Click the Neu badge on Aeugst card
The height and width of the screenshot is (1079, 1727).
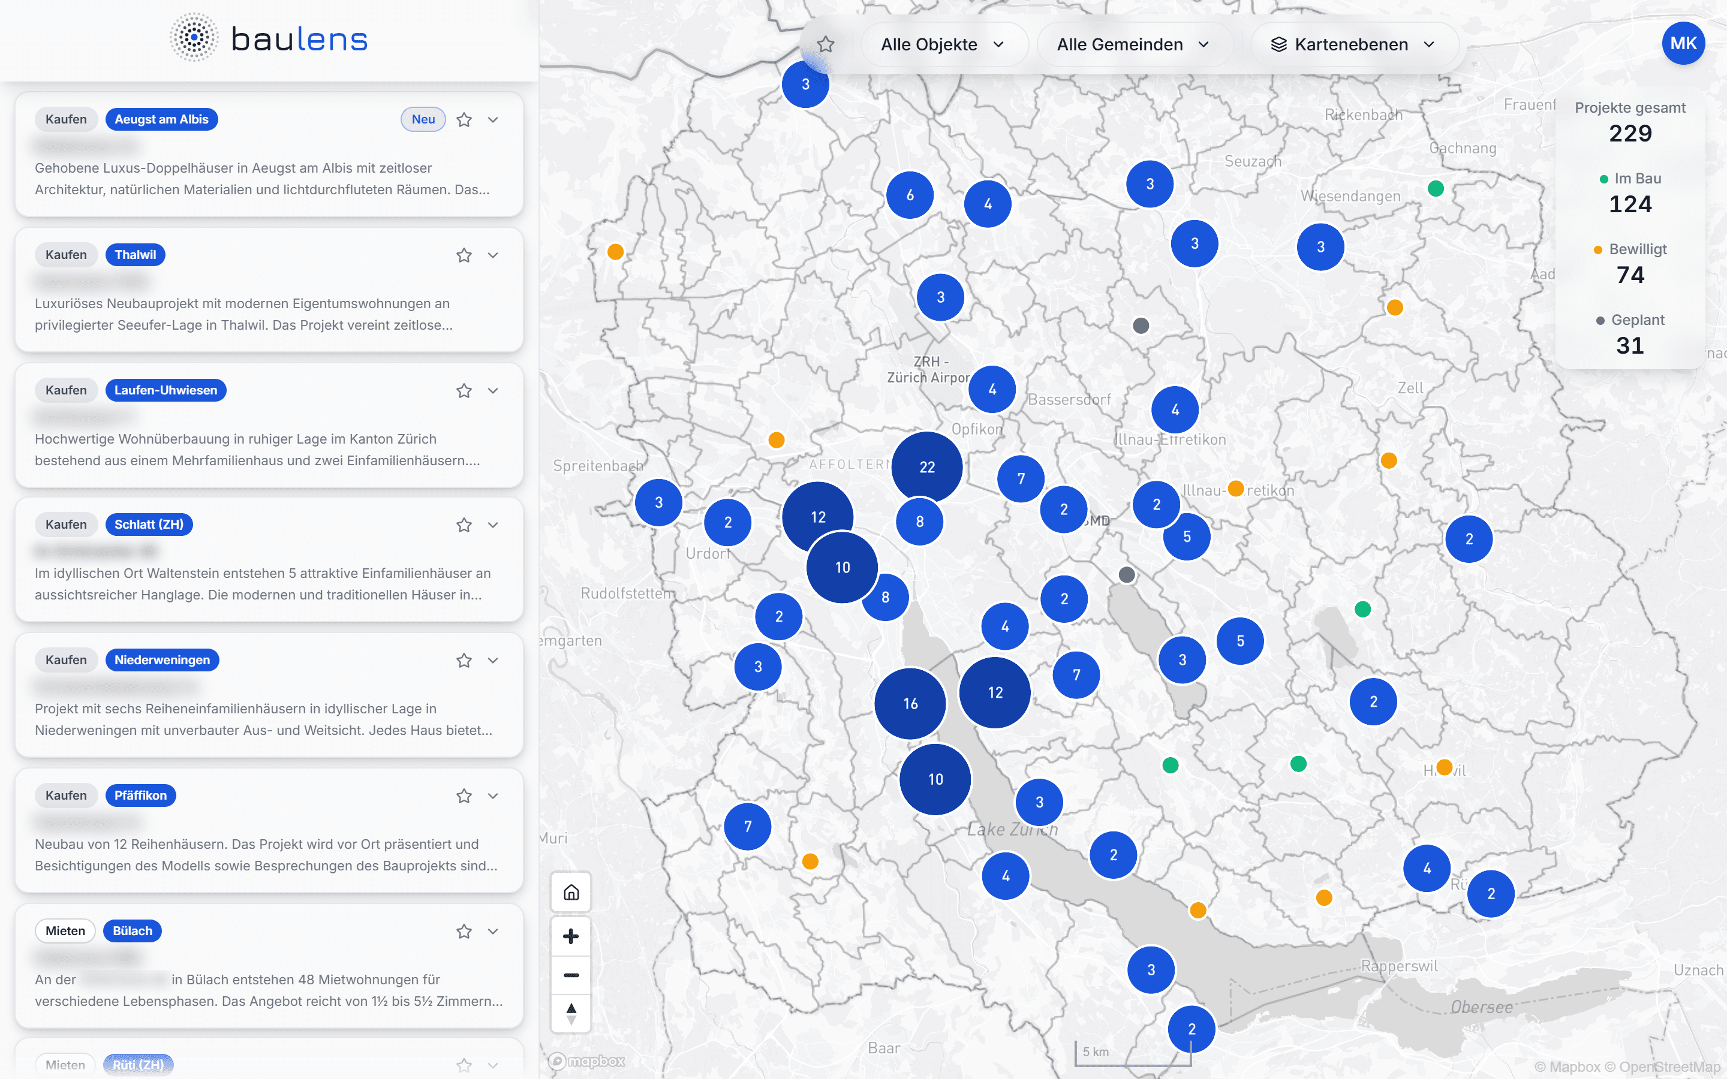tap(423, 119)
